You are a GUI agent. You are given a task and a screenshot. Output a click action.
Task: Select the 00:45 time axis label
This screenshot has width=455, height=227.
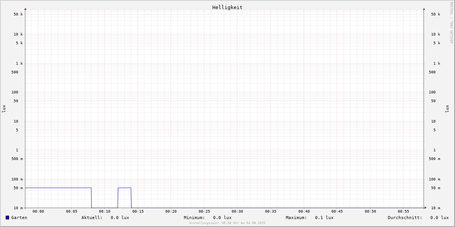(x=337, y=211)
